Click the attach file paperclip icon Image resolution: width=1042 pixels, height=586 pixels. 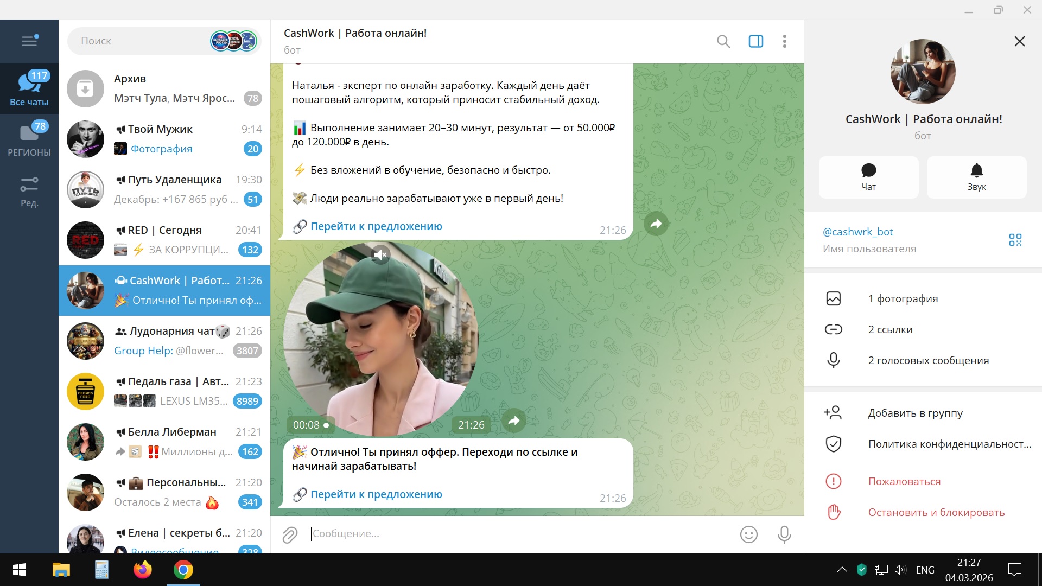(290, 534)
